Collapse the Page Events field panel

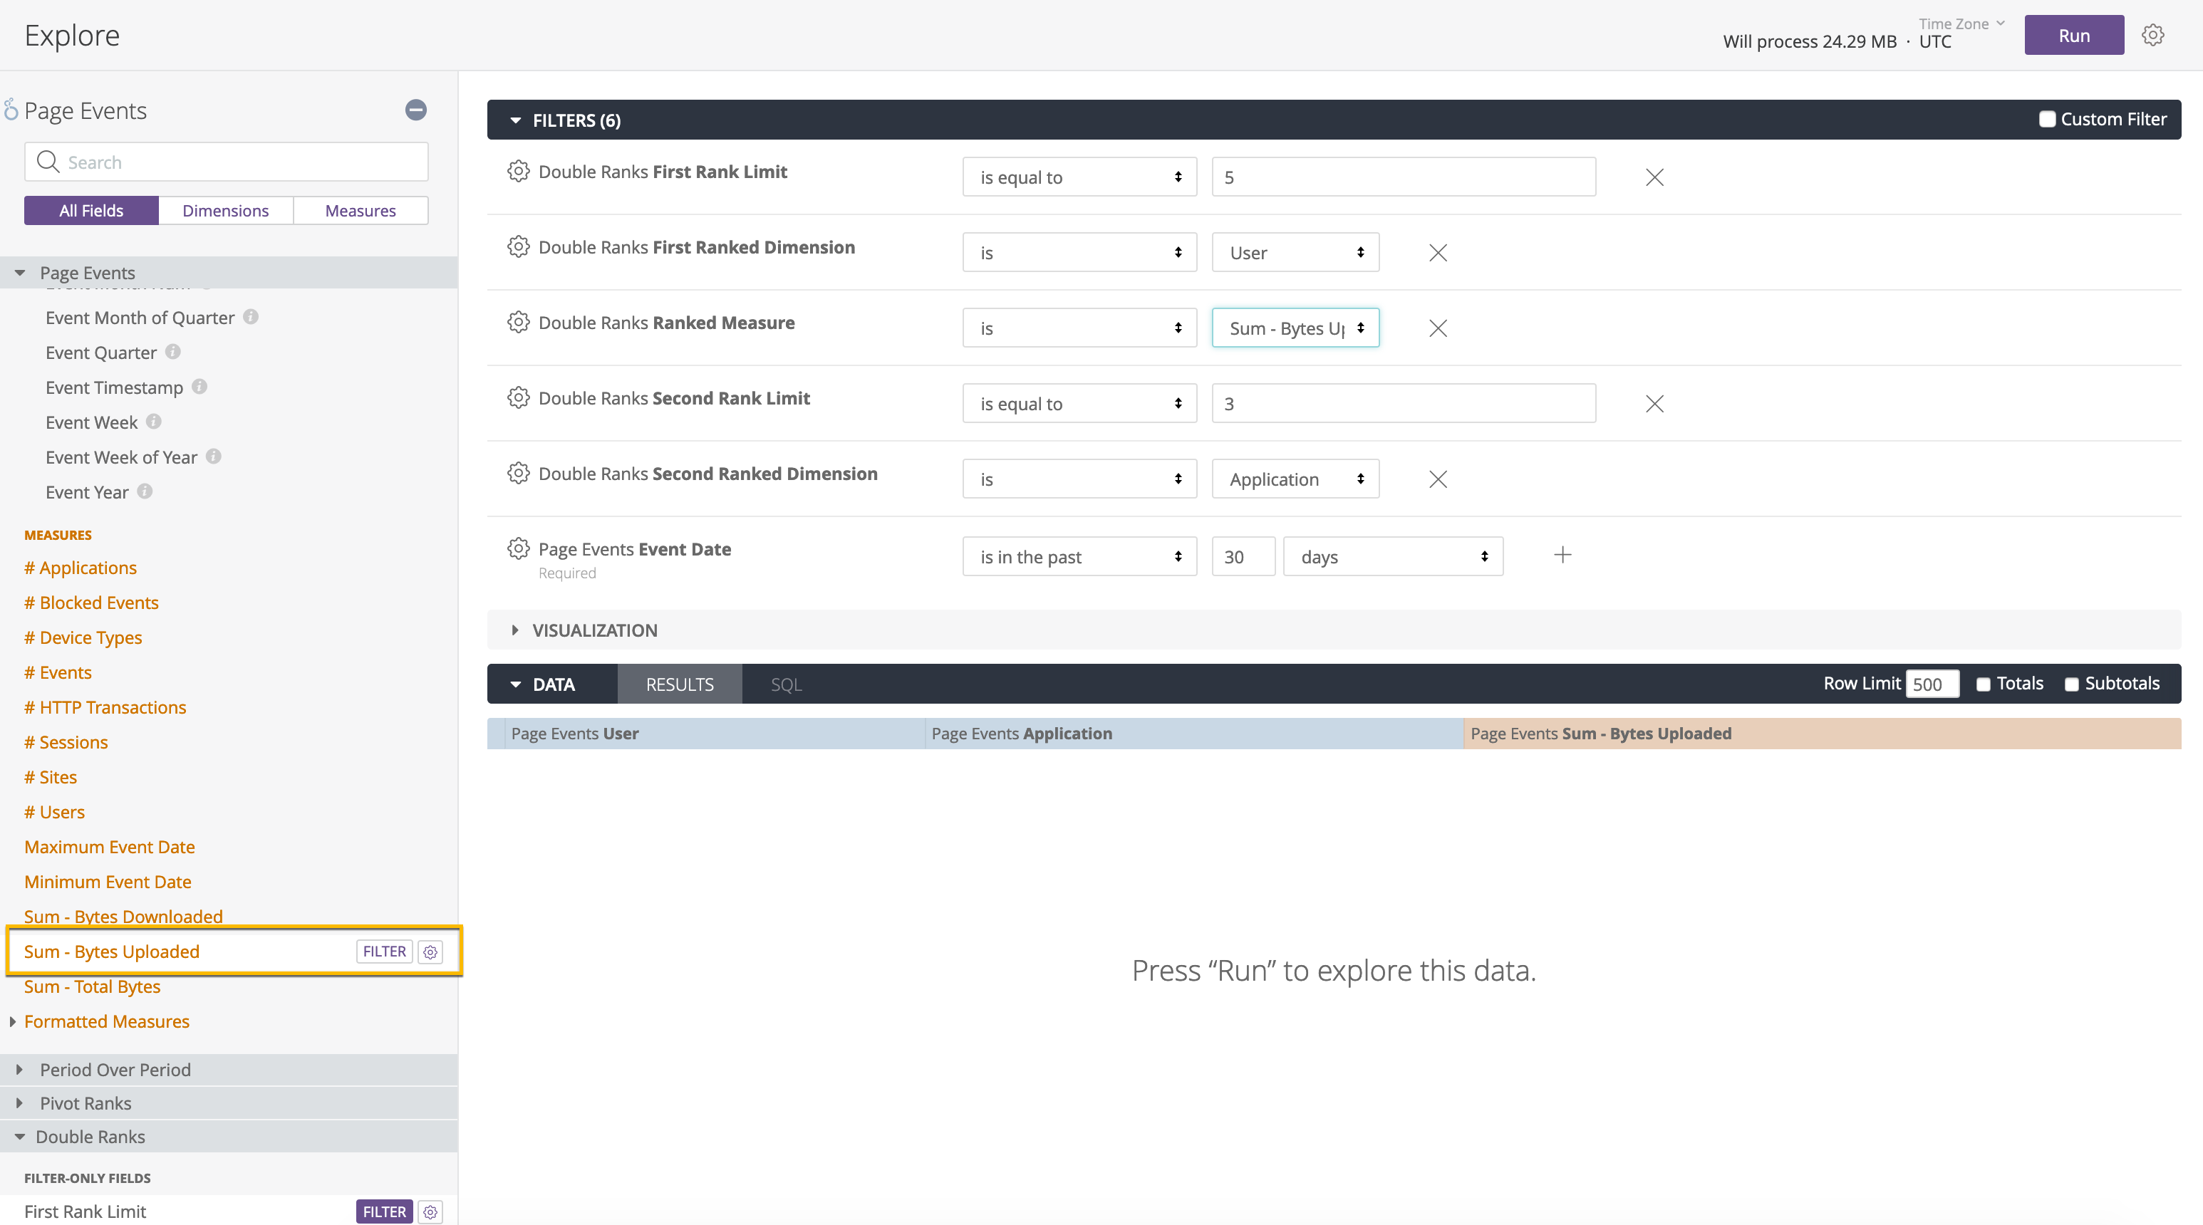tap(417, 110)
